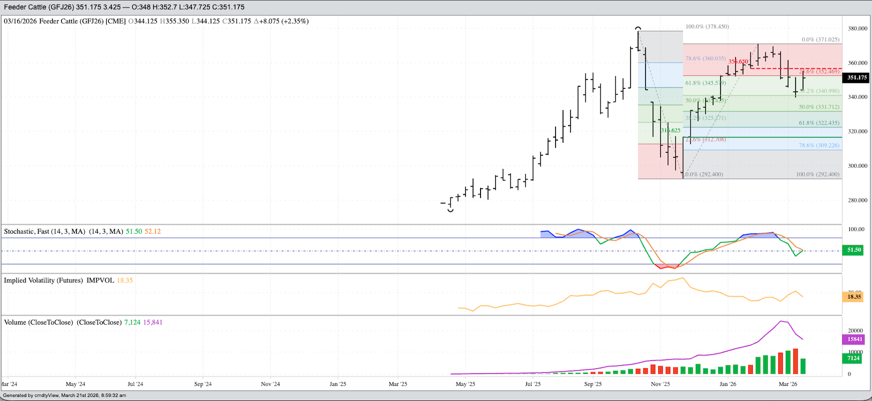The height and width of the screenshot is (401, 872).
Task: Click the contract low arc marker under the first price bar
Action: point(450,210)
